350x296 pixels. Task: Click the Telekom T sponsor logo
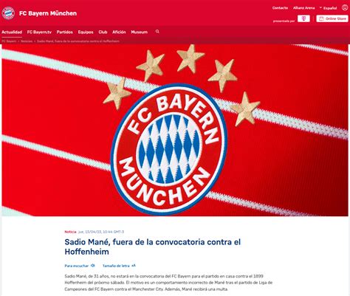click(303, 18)
